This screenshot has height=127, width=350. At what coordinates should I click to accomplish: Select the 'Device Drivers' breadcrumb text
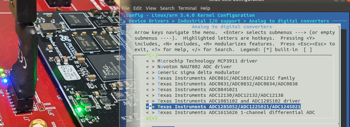[x=149, y=21]
